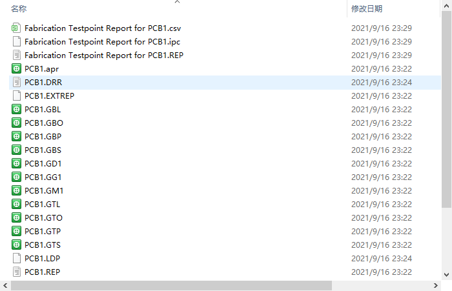Click the green Gerber icon for PCB1.GM1
Screen dimensions: 452x291
point(16,190)
